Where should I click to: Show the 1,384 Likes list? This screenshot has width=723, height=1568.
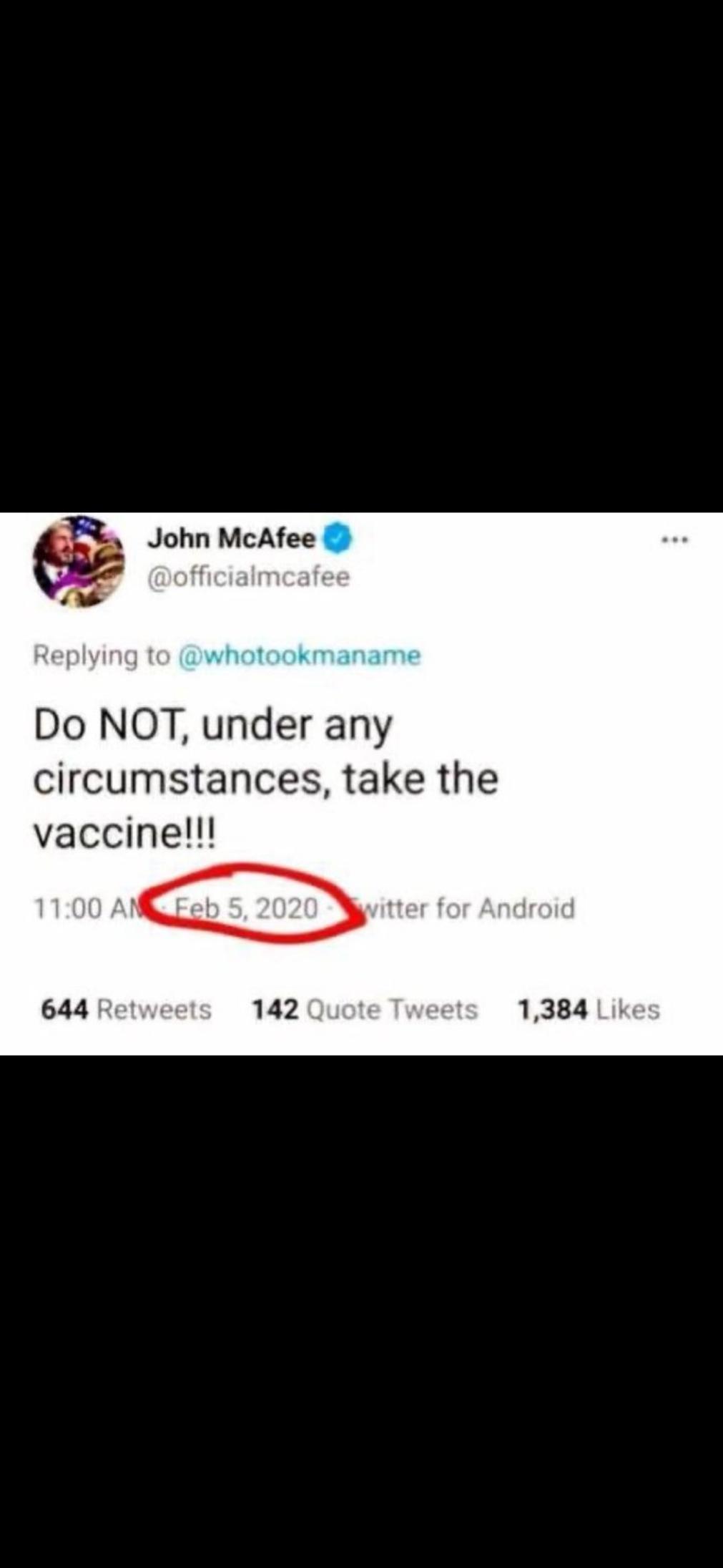(589, 1010)
